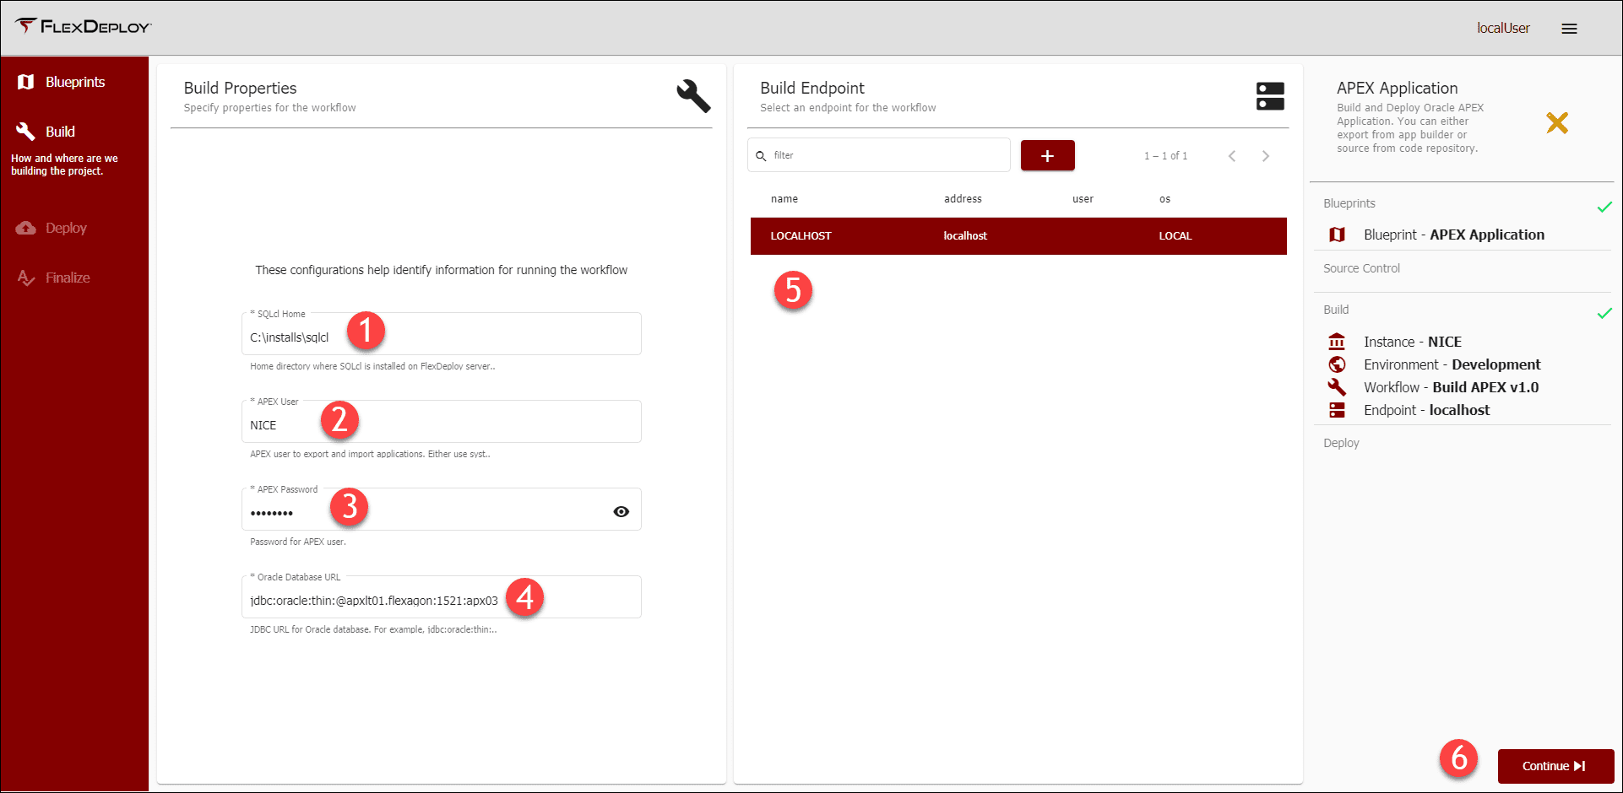Select the LOCALHOST endpoint row
1623x793 pixels.
(x=1018, y=236)
